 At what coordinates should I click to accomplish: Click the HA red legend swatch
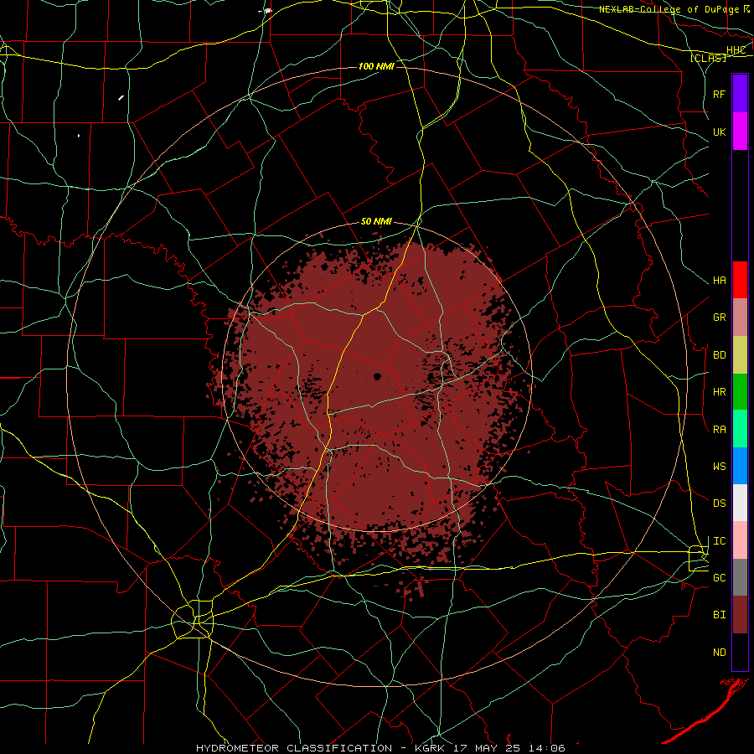tap(740, 280)
